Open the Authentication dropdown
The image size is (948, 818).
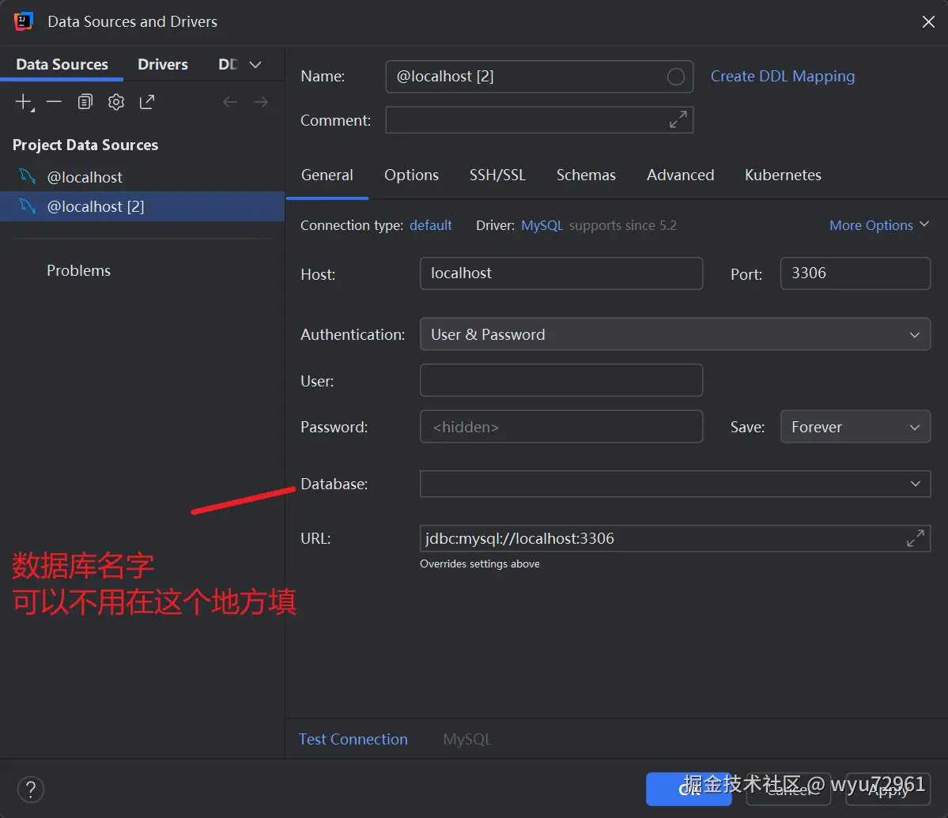click(x=674, y=334)
